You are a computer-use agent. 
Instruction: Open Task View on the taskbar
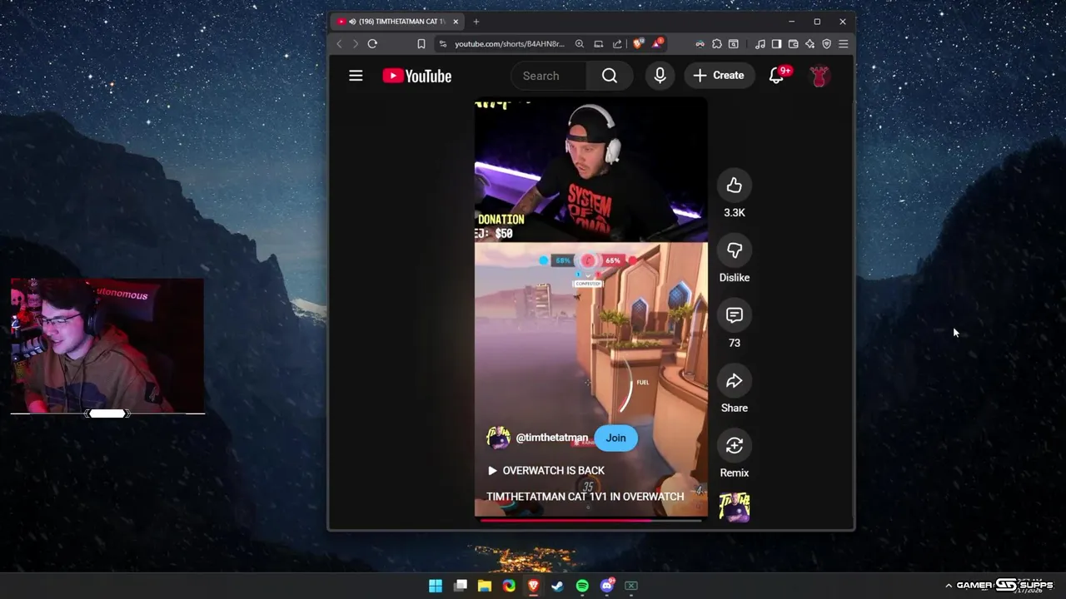(x=461, y=586)
